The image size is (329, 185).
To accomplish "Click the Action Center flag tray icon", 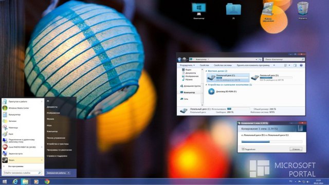I will coord(299,181).
